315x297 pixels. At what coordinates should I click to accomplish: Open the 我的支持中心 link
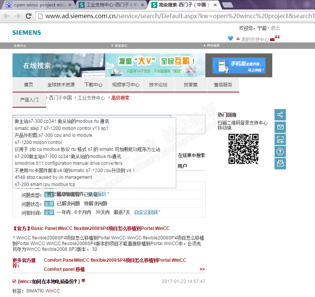(255, 39)
